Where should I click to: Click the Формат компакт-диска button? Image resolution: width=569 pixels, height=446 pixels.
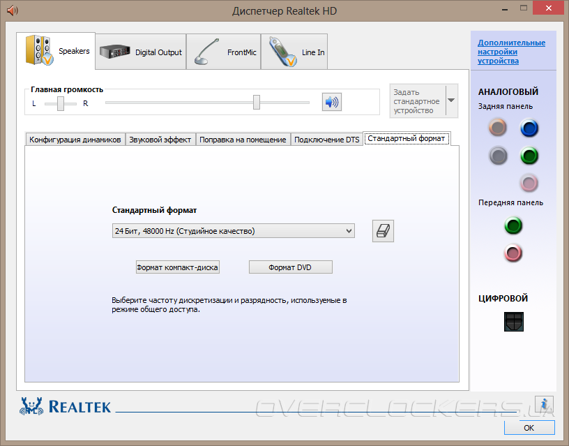[x=177, y=267]
